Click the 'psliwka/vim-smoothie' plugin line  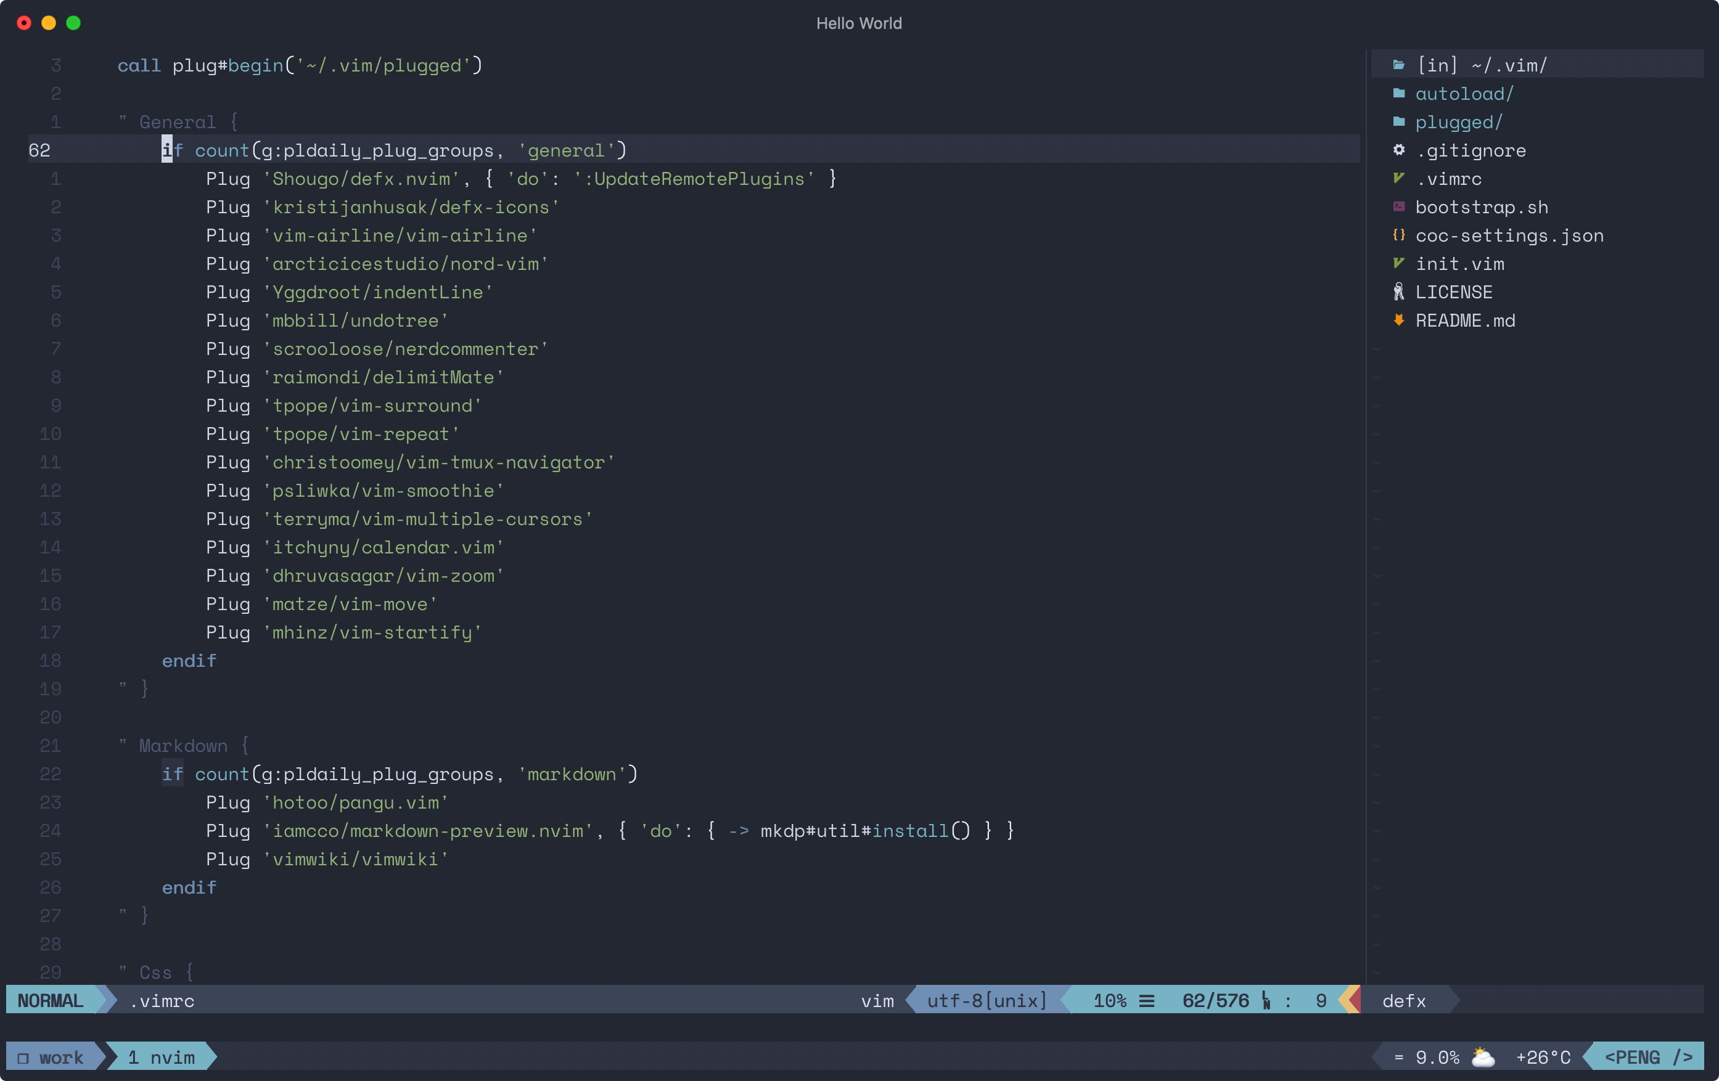356,491
